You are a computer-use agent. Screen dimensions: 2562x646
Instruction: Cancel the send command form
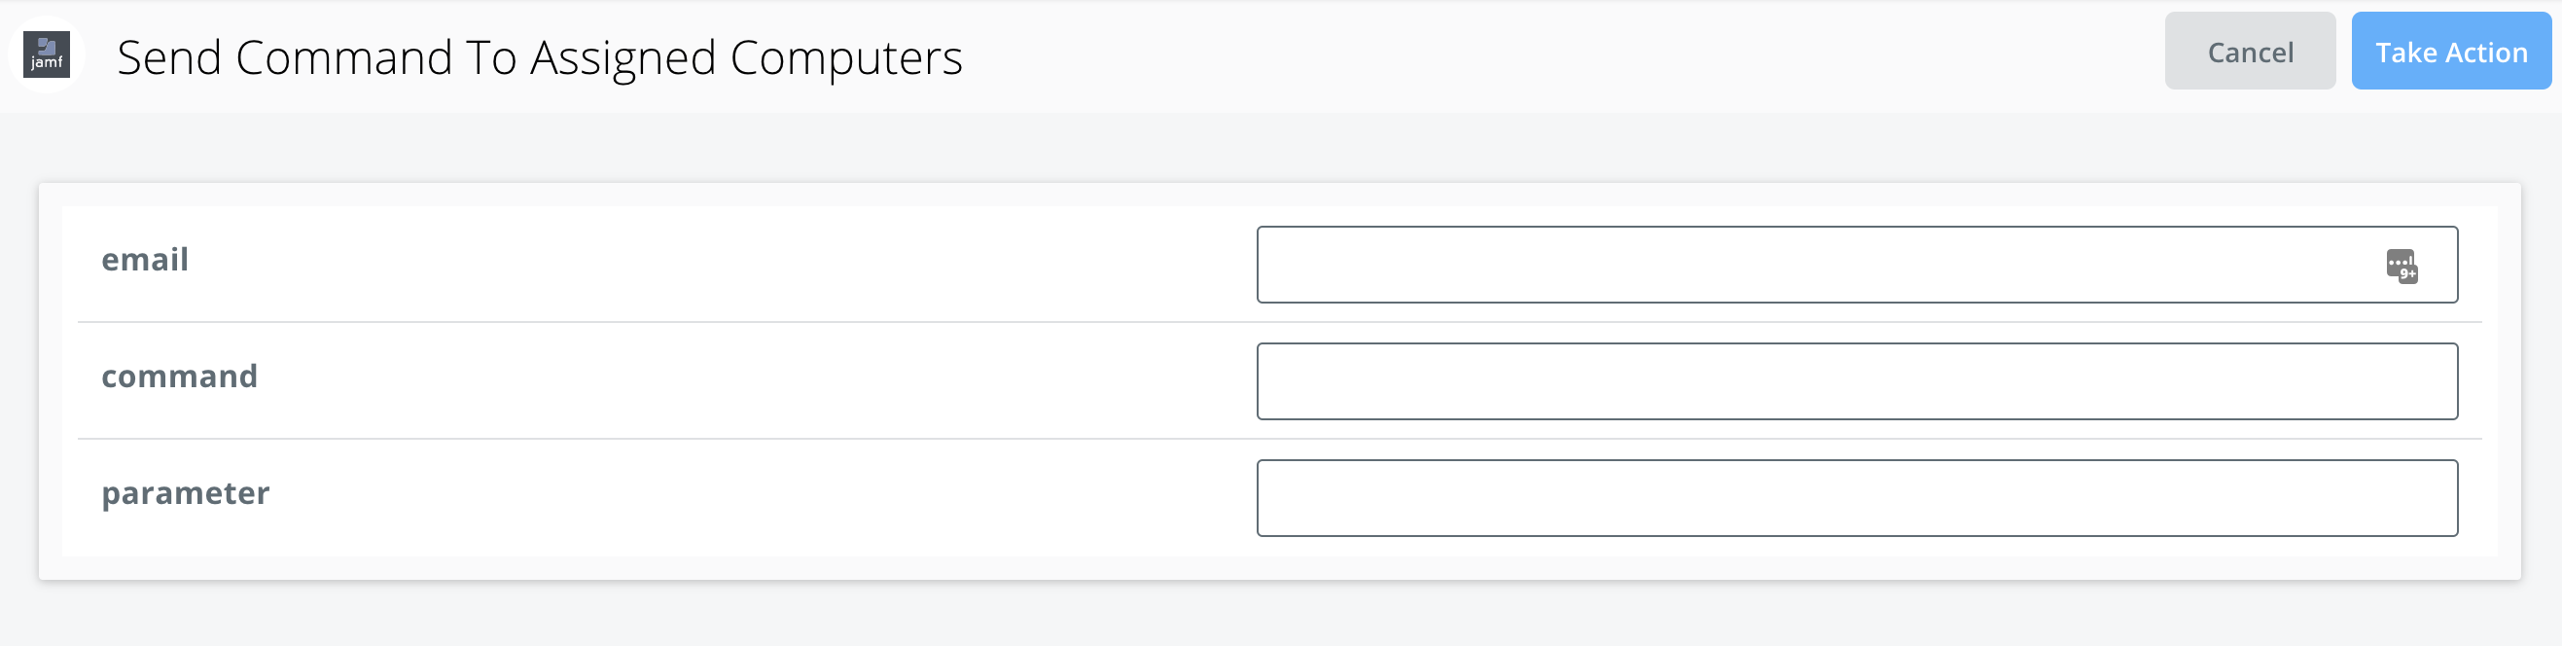tap(2250, 52)
